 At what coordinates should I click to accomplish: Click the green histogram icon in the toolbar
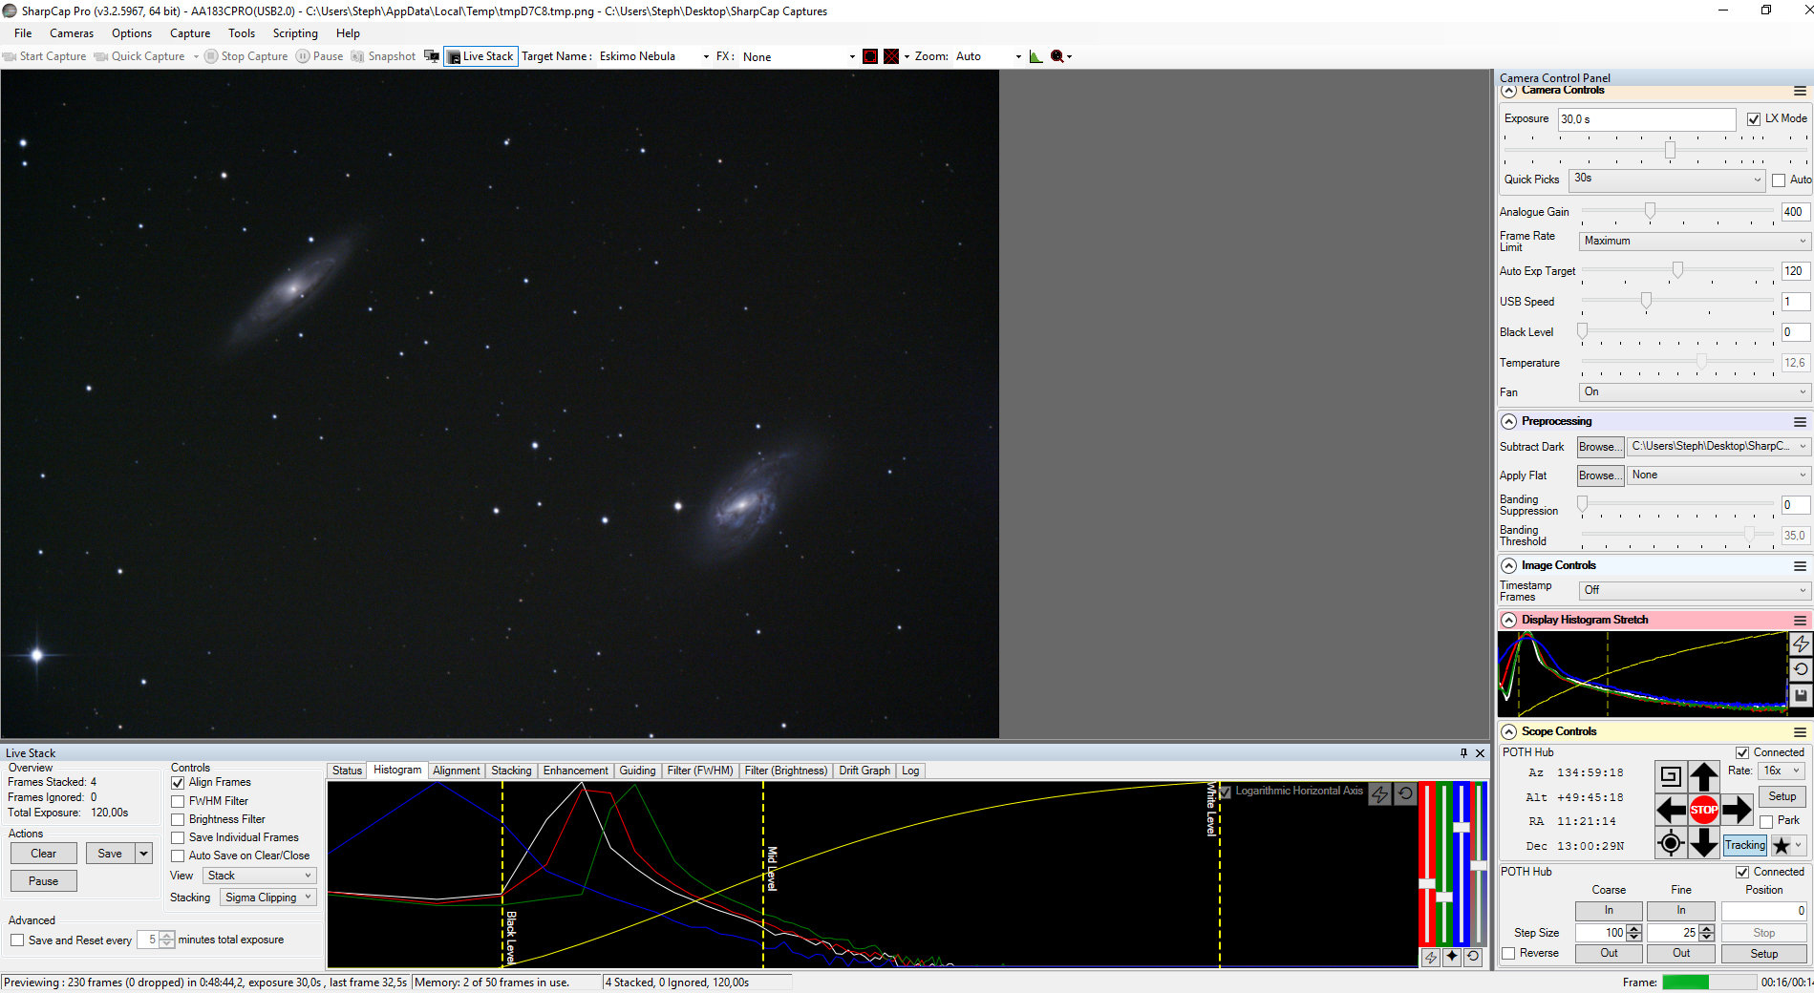[x=1035, y=56]
